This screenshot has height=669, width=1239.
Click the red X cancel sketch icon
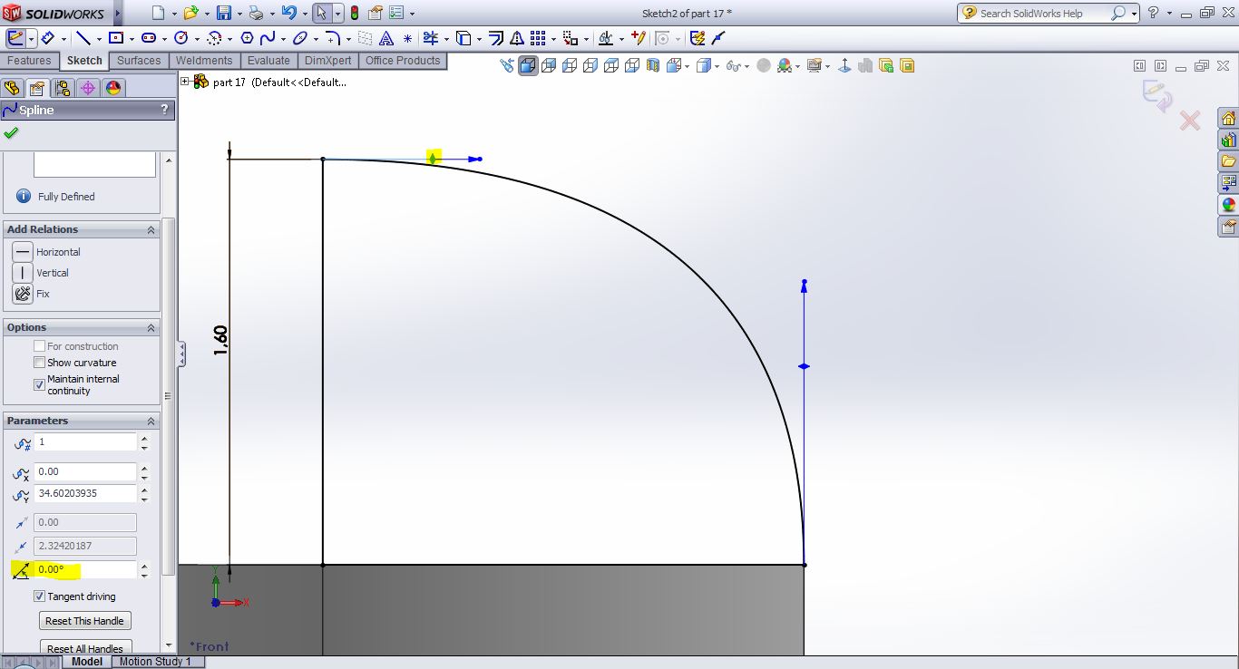(1190, 121)
